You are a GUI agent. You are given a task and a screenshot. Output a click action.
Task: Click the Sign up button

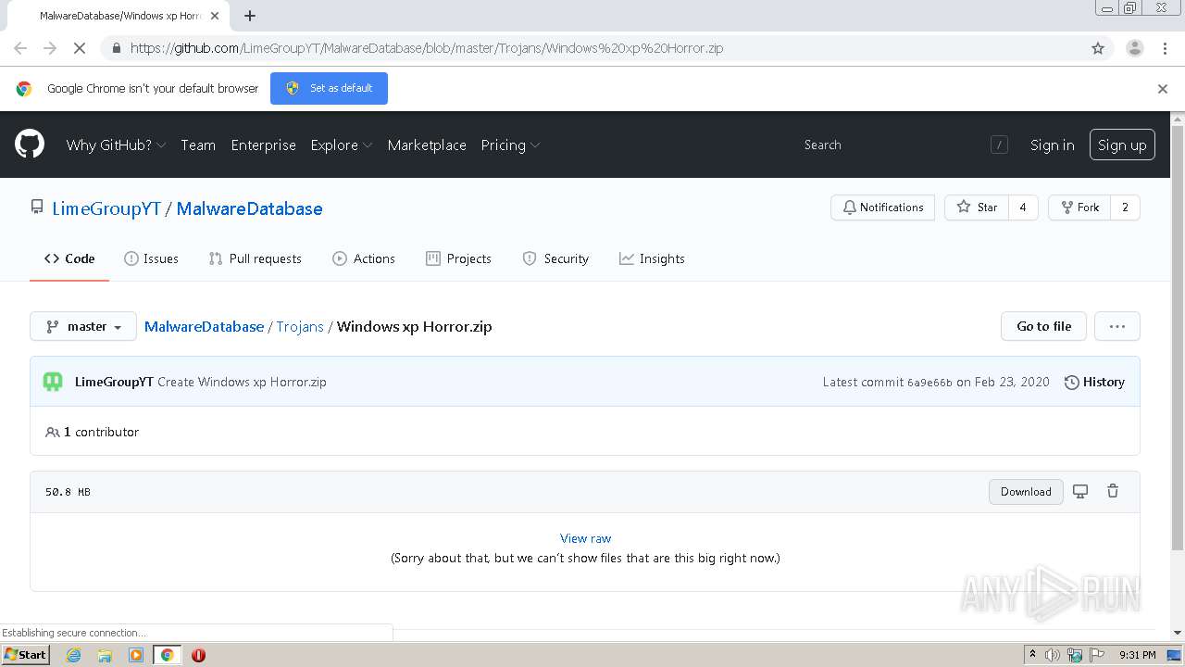tap(1122, 145)
